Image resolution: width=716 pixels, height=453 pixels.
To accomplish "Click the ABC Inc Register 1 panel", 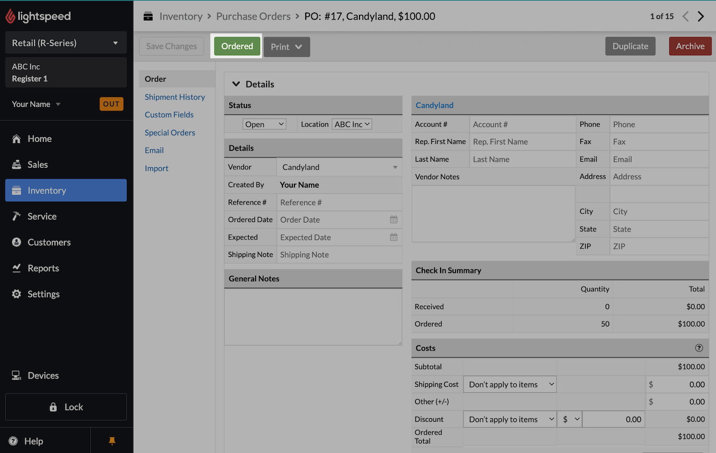I will (x=66, y=73).
